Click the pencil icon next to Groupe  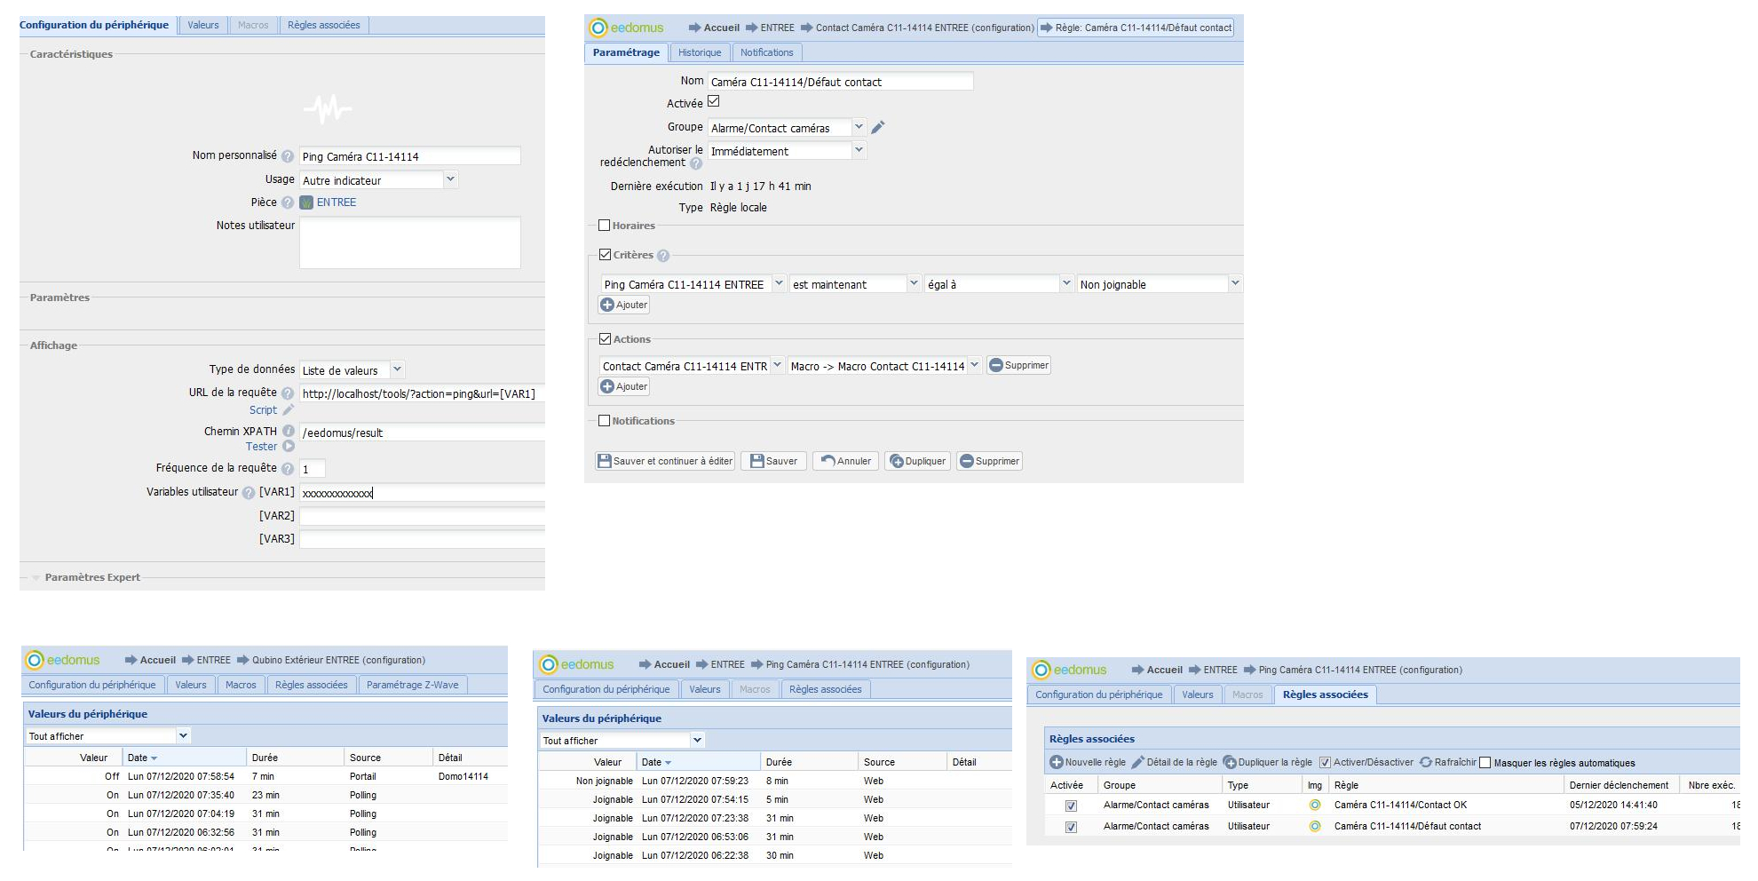pyautogui.click(x=878, y=128)
